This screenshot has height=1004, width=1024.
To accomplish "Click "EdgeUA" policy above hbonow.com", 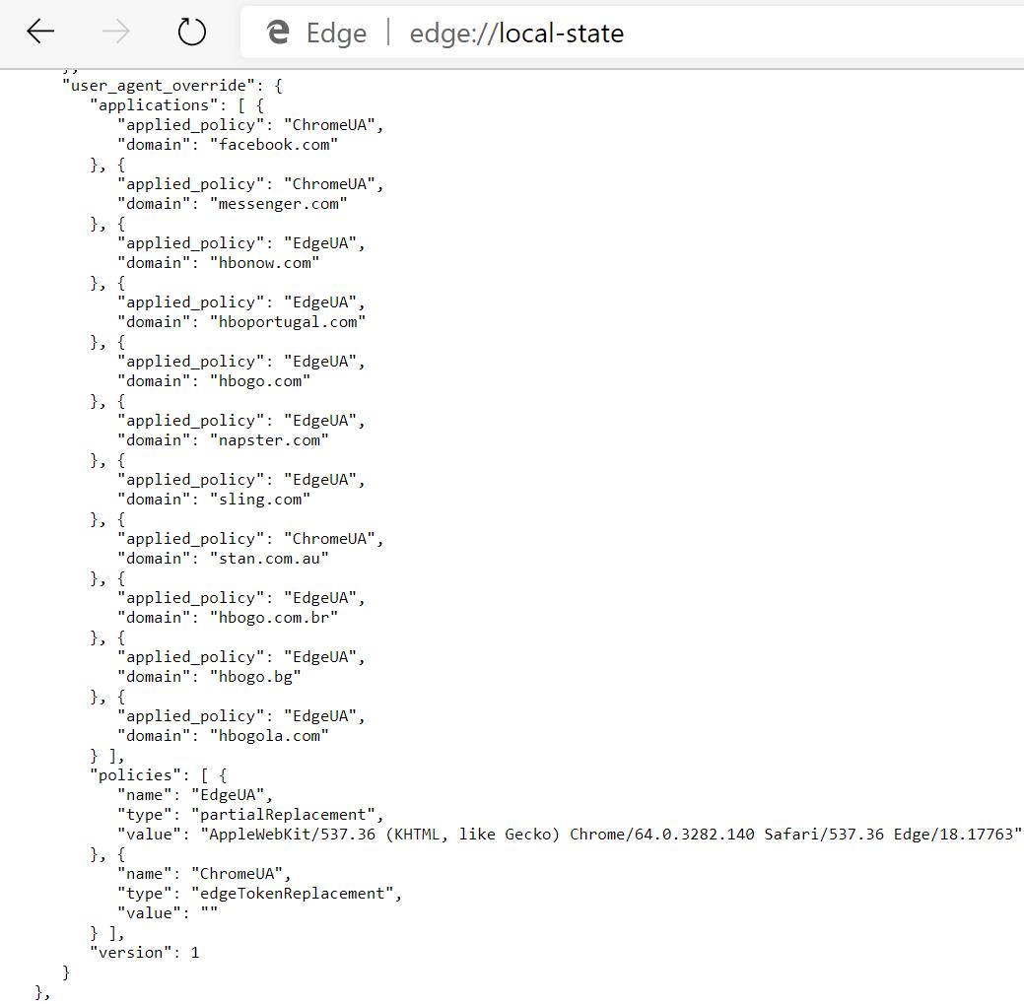I will [x=320, y=242].
